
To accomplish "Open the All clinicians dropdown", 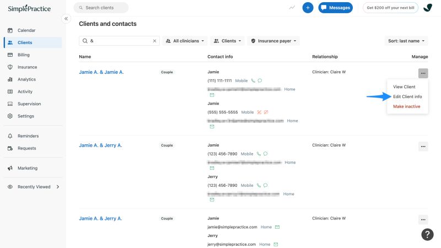I will [185, 41].
